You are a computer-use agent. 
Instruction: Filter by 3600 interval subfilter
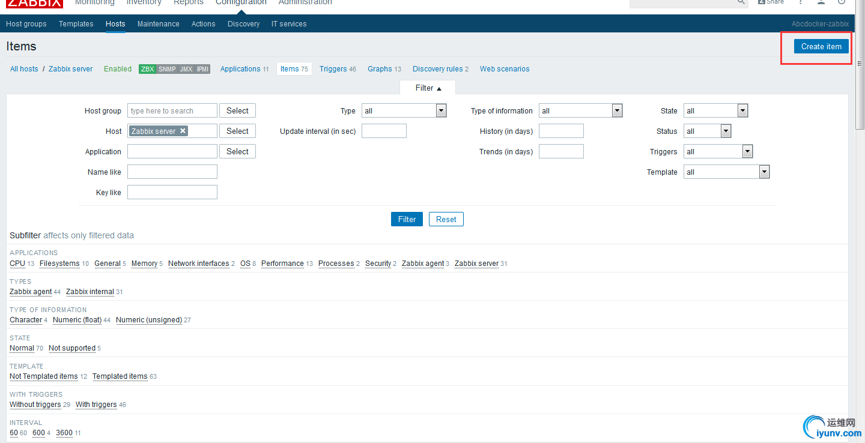[x=64, y=433]
